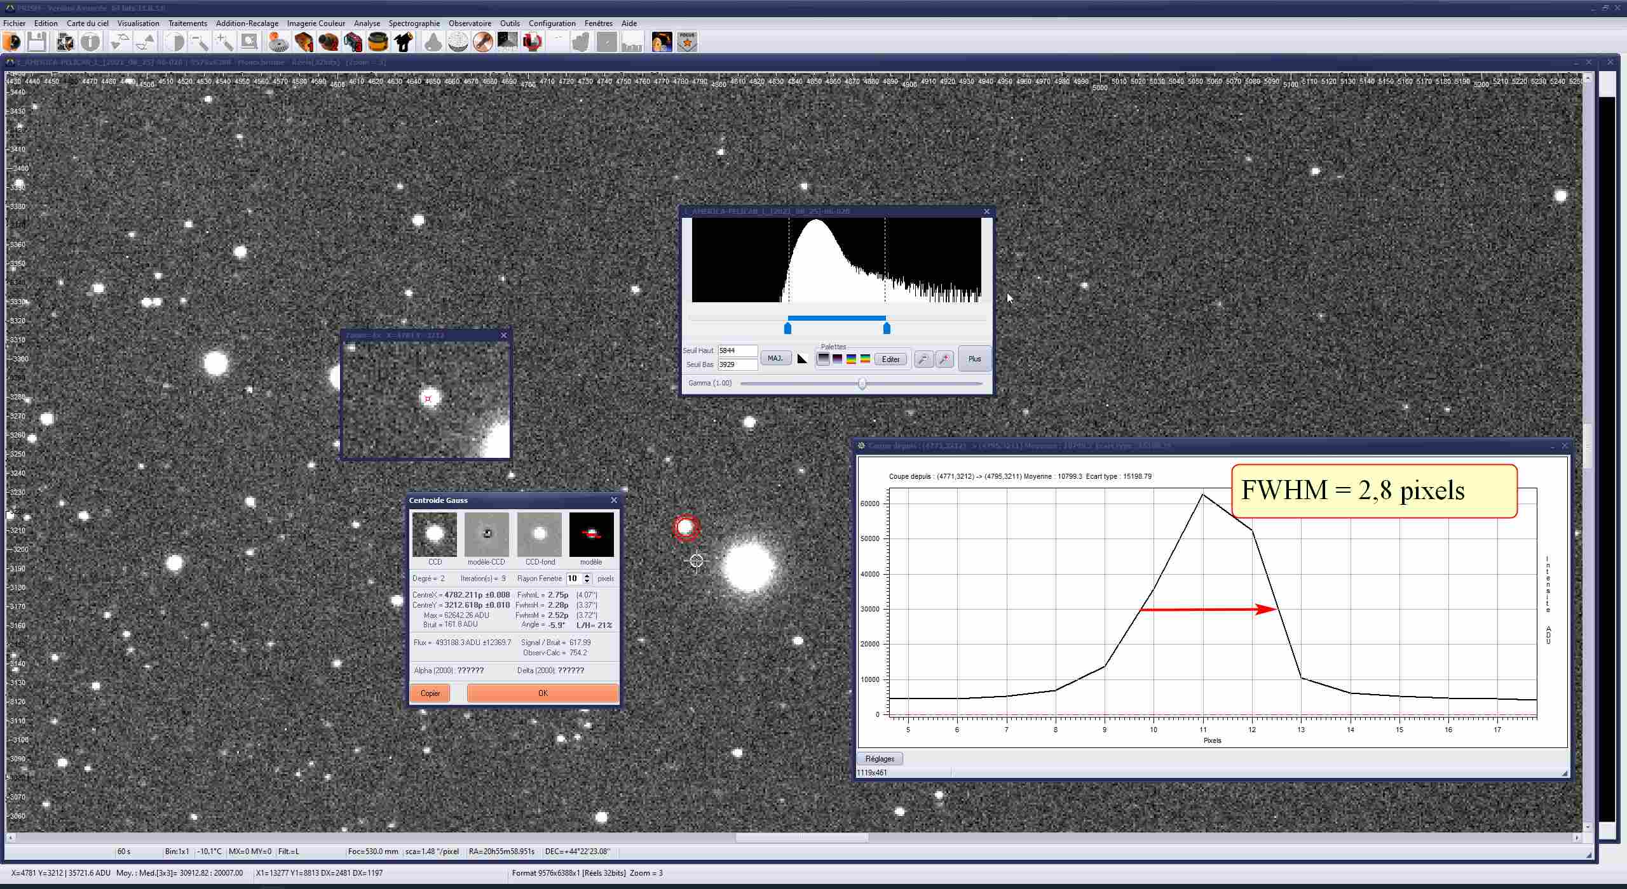Click the Seuil Haut input field
Screen dimensions: 1627x889
point(737,351)
